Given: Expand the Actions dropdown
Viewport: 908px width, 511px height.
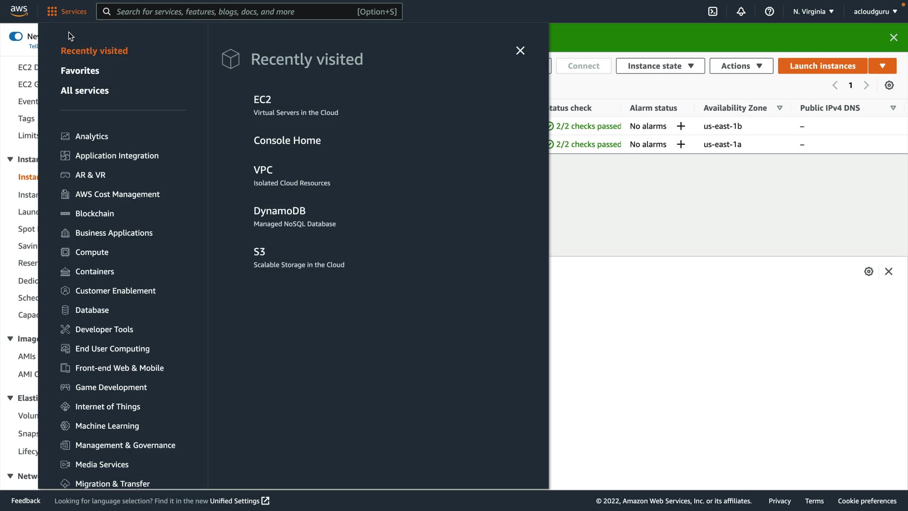Looking at the screenshot, I should pos(741,66).
